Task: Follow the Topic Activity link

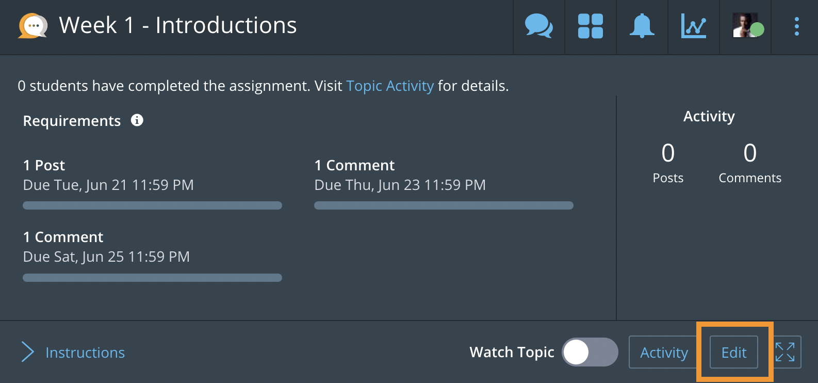Action: click(390, 86)
